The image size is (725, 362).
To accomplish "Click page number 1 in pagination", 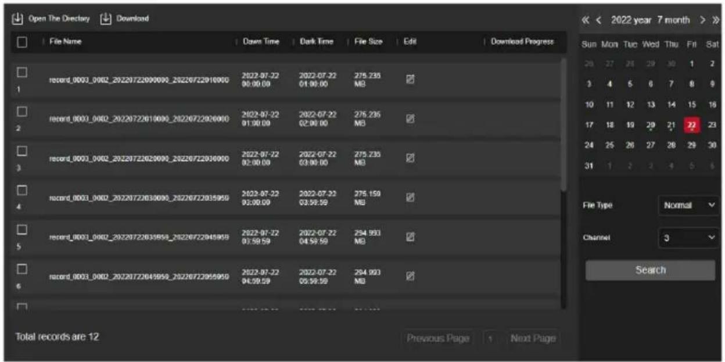I will coord(491,338).
